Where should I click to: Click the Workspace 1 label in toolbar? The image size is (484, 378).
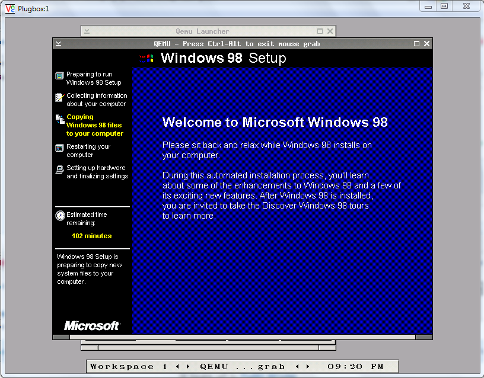coord(129,367)
